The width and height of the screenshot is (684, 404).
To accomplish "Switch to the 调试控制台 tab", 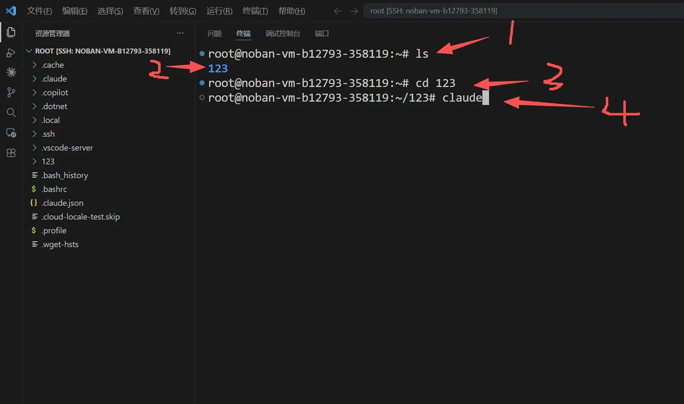I will 283,33.
